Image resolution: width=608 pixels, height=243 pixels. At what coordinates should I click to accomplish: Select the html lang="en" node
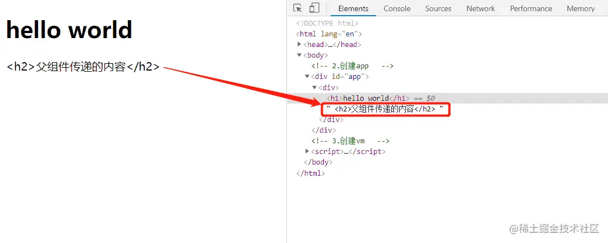329,34
